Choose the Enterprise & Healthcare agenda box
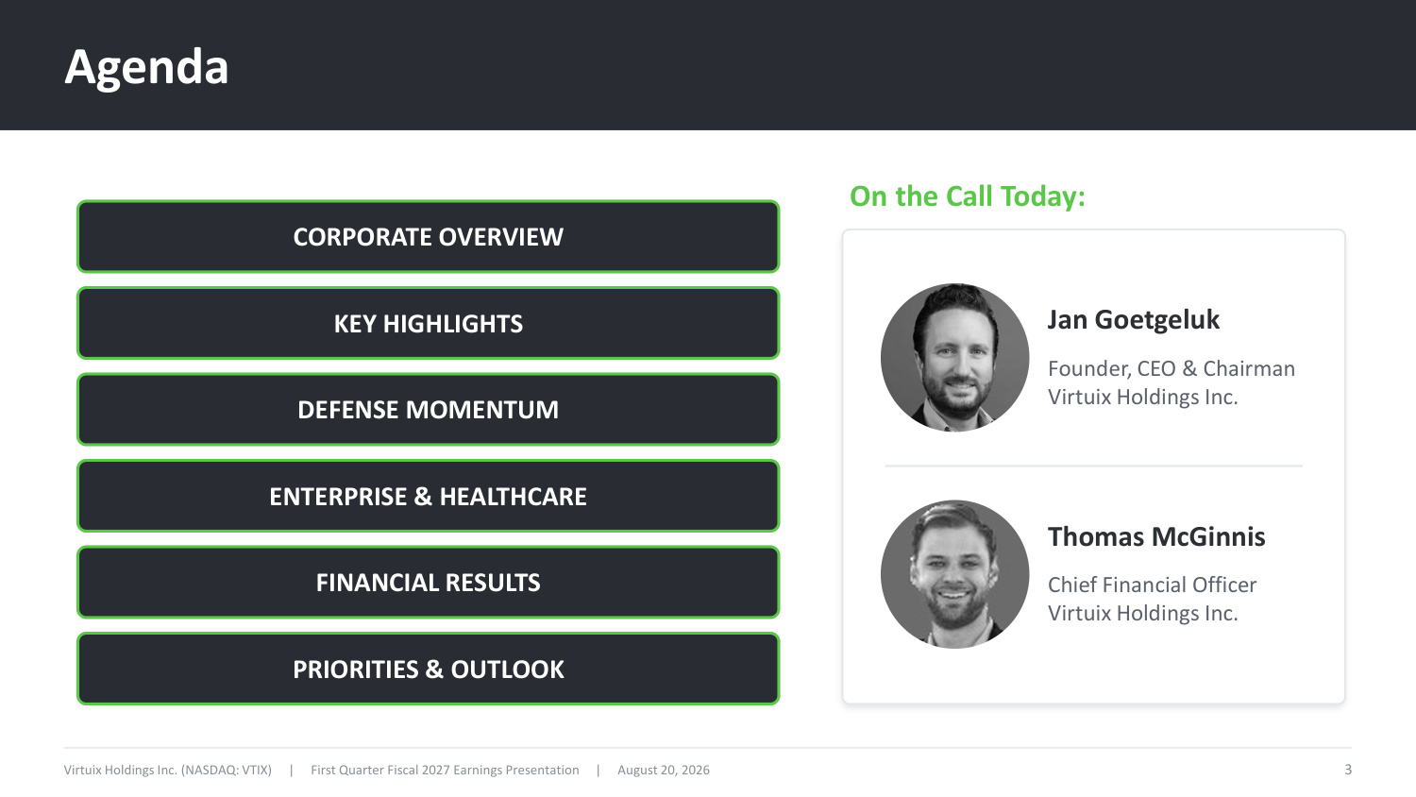This screenshot has width=1416, height=797. pos(428,496)
